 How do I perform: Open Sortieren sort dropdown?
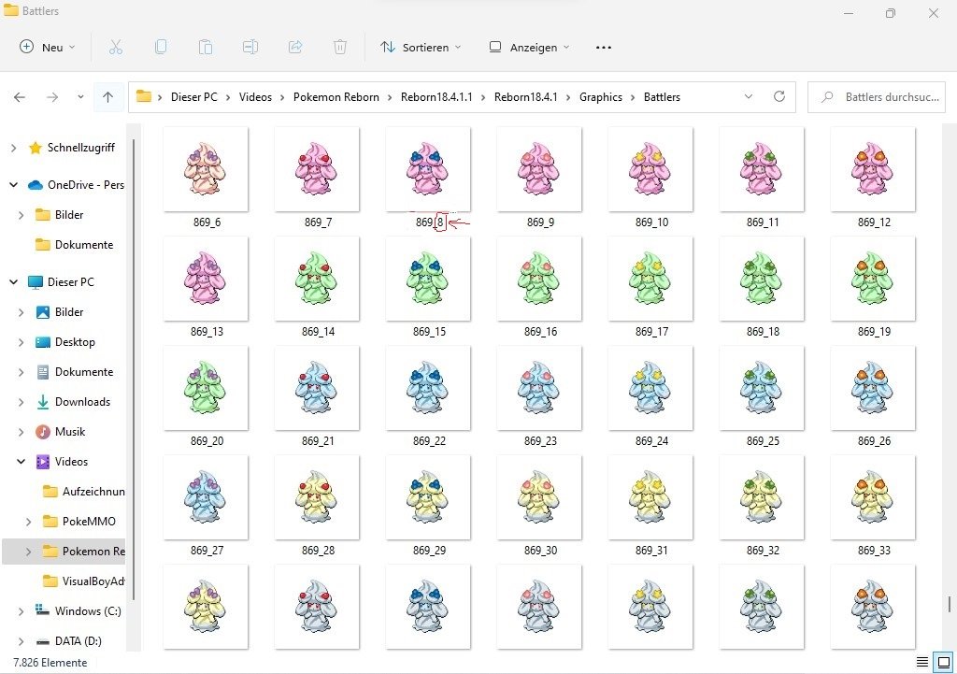pos(421,47)
